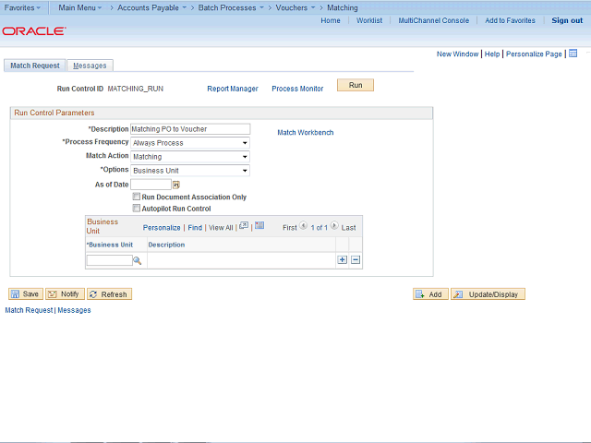Click Matching in breadcrumb
591x443 pixels.
pyautogui.click(x=343, y=7)
